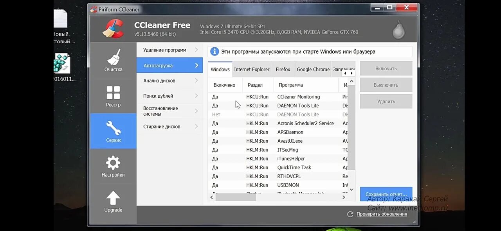This screenshot has height=231, width=501.
Task: Click the blue info icon
Action: 214,52
